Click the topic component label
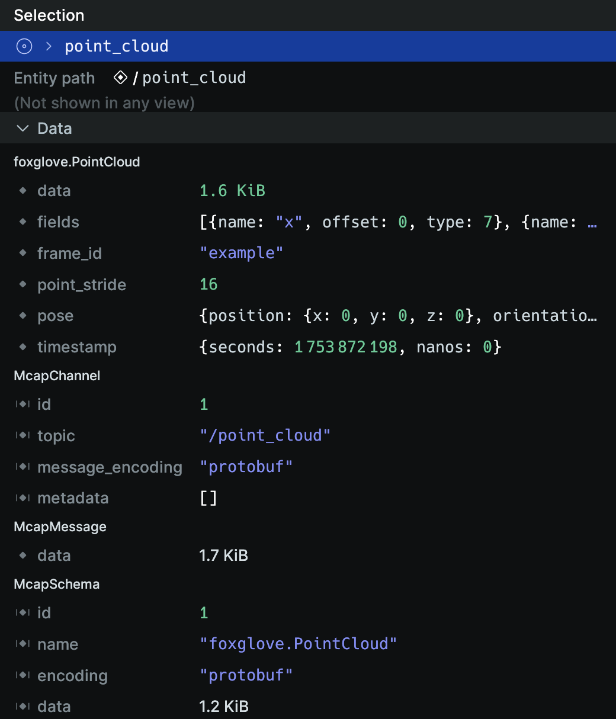 pyautogui.click(x=56, y=436)
